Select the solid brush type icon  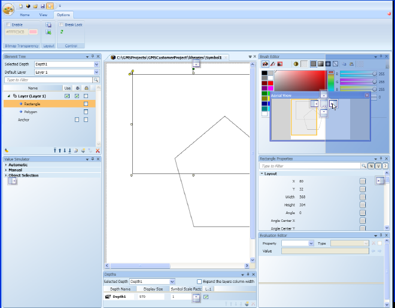tap(312, 64)
